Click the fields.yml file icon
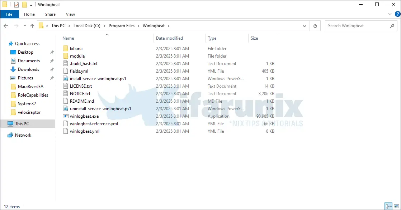The width and height of the screenshot is (401, 210). (66, 71)
